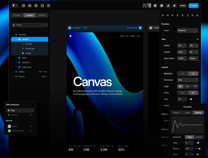This screenshot has height=158, width=208.
Task: Distribute vertically icon
Action: [x=197, y=15]
